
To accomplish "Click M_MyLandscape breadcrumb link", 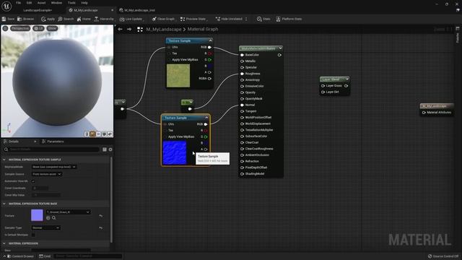I will pyautogui.click(x=164, y=29).
